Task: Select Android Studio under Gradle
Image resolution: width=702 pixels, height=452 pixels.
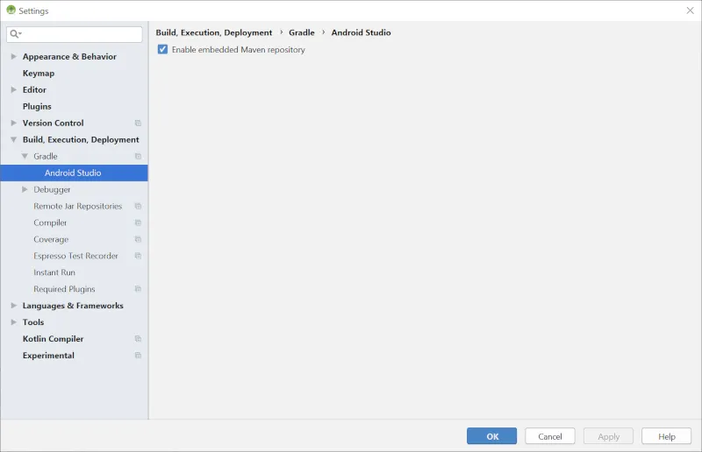Action: (74, 173)
